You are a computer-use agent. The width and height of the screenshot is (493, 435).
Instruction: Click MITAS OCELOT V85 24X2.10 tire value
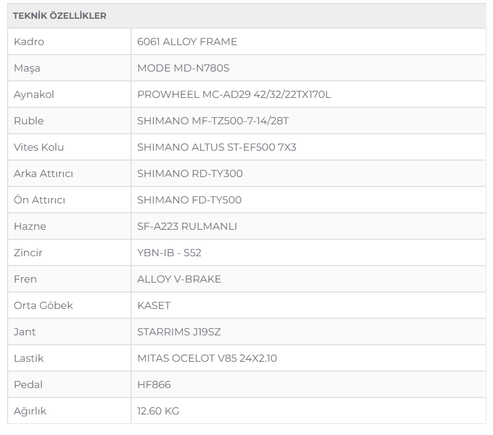(x=207, y=359)
